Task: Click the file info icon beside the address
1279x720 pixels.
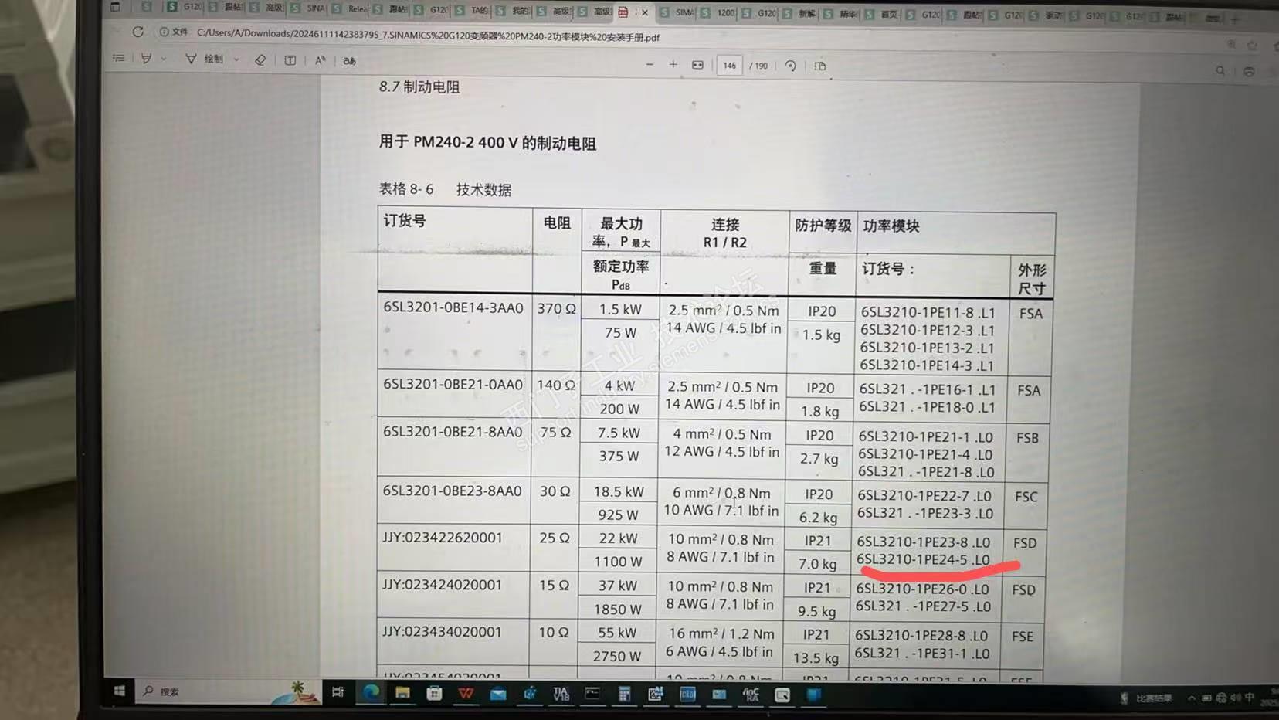Action: pos(165,32)
